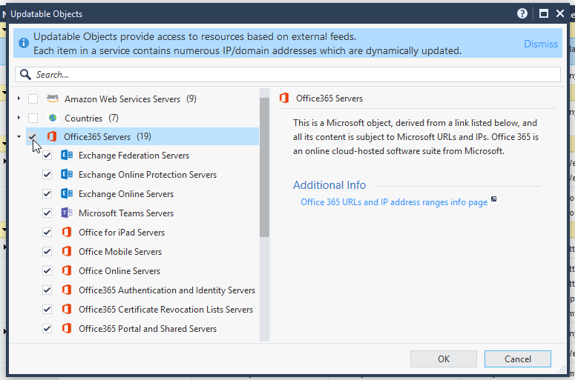The image size is (575, 380).
Task: Click Office365 Authentication and Identity Servers icon
Action: coord(66,290)
